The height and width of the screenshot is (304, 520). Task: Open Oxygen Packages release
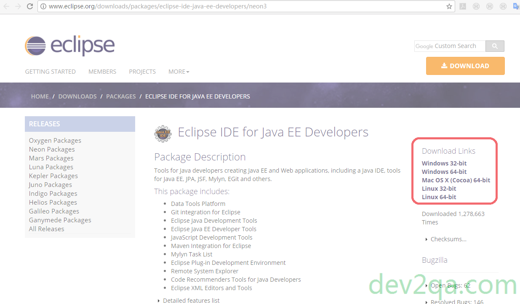(55, 141)
